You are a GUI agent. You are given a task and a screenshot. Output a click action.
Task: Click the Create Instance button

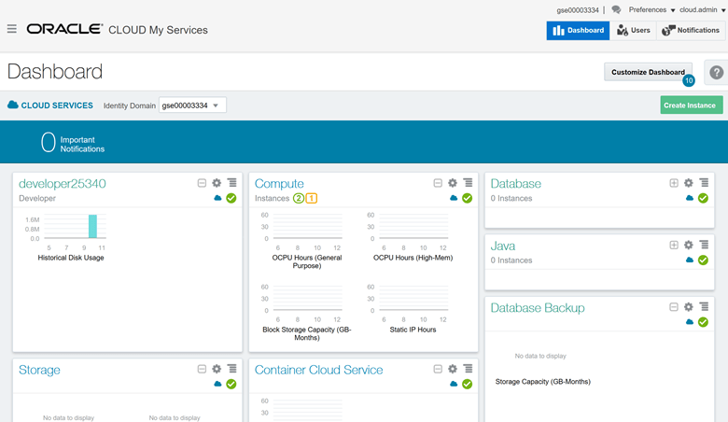691,105
